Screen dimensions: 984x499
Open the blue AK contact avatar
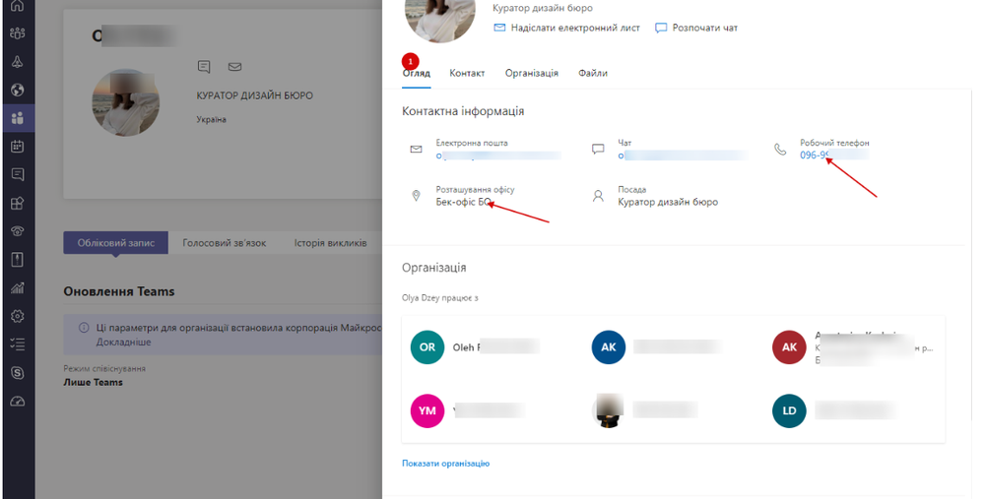coord(609,347)
